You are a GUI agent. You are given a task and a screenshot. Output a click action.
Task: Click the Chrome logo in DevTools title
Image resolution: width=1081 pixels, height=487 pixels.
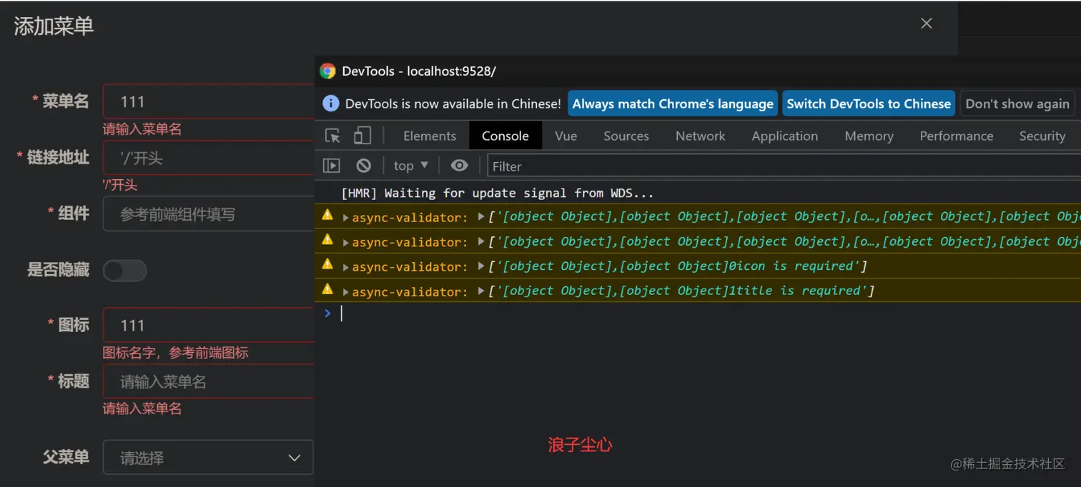pos(327,71)
